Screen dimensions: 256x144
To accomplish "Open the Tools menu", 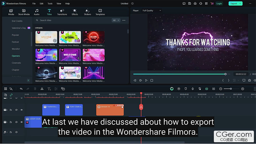I will point(50,3).
